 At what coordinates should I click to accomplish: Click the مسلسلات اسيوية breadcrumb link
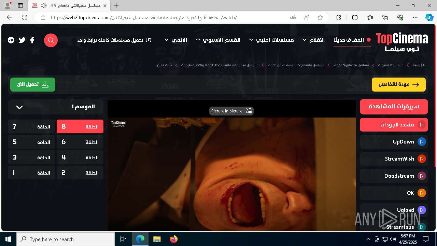[391, 65]
